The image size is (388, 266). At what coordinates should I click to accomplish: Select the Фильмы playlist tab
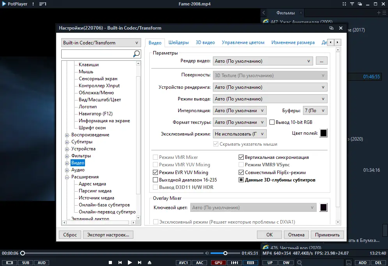coord(285,12)
